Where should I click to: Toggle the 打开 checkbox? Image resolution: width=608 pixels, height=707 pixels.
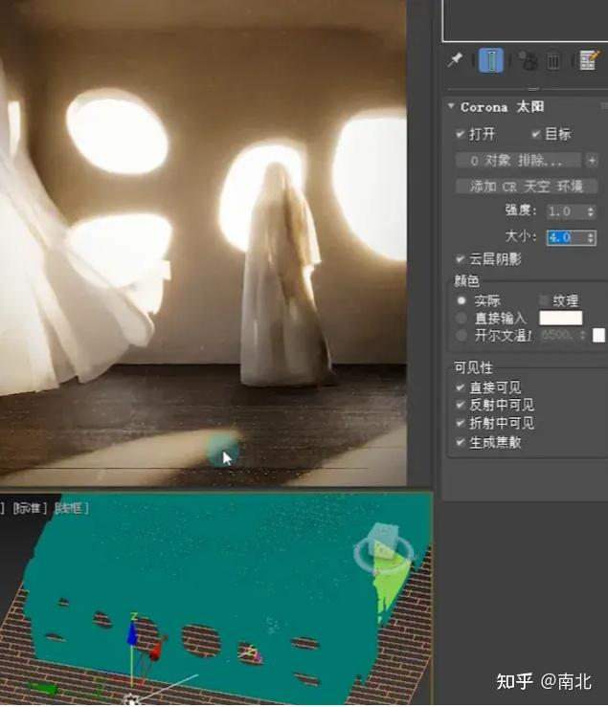click(460, 134)
